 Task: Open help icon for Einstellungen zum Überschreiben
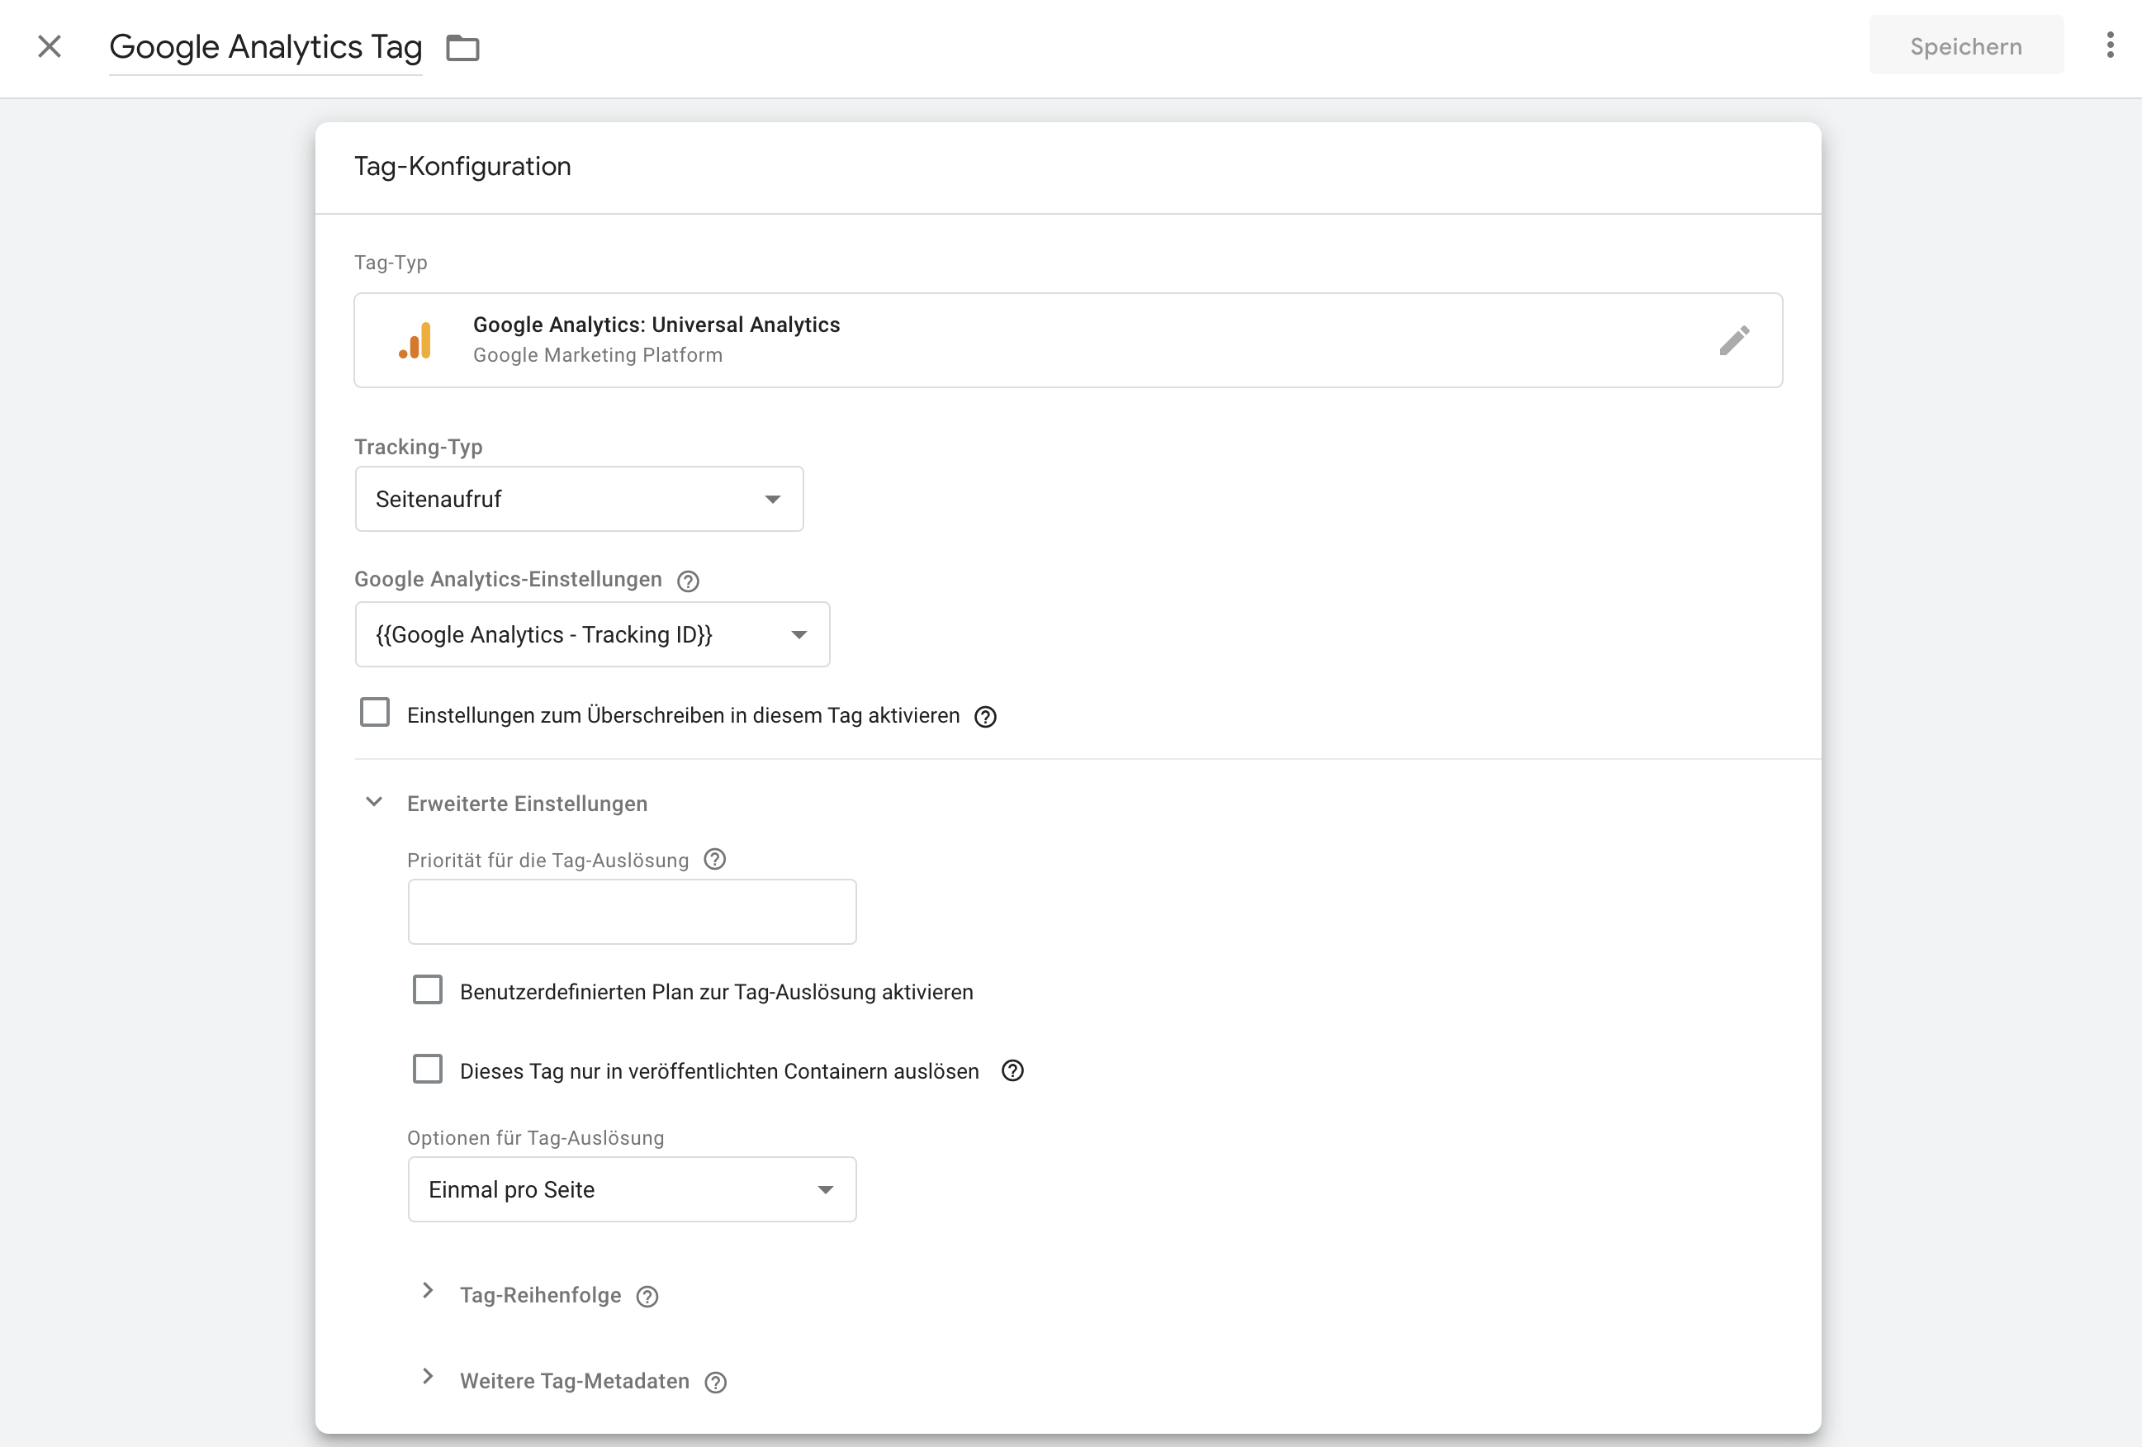tap(985, 716)
